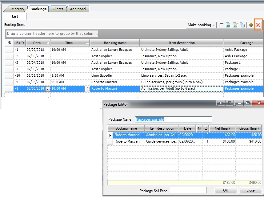264x198 pixels.
Task: Click the Close button in Package Editor
Action: (x=250, y=190)
